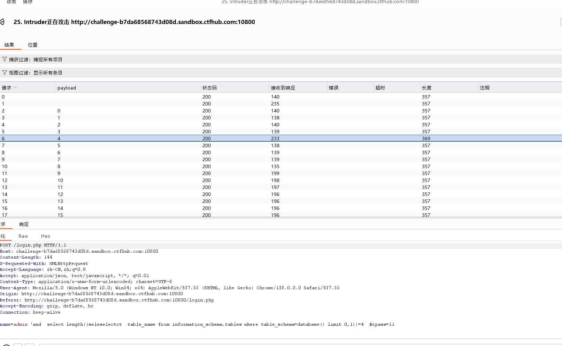
Task: Switch to the Hex view tab
Action: [x=45, y=236]
